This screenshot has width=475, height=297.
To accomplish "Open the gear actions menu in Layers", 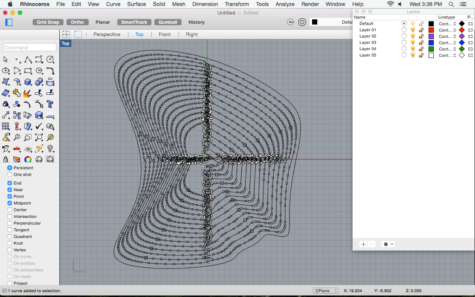I will (x=388, y=244).
